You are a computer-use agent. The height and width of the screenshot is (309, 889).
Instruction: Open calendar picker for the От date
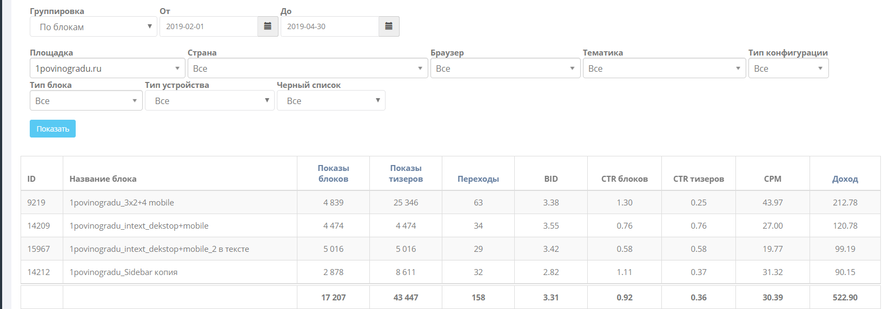point(268,26)
